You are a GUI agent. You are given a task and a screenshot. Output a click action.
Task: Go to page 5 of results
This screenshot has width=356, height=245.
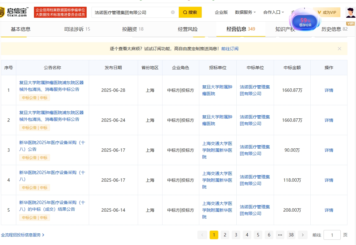tap(258, 235)
